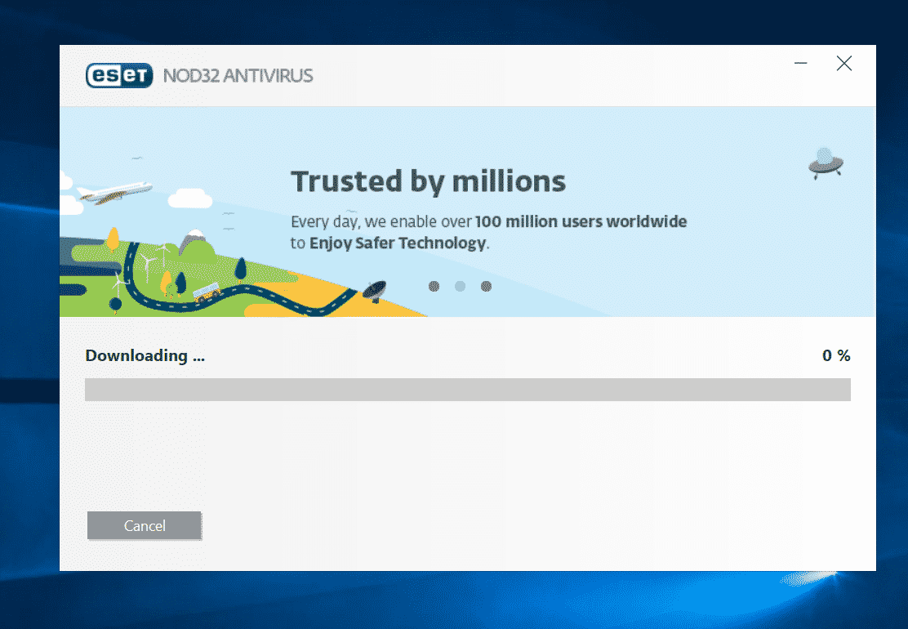Click the ESET logo in the header
The image size is (908, 629).
tap(119, 75)
